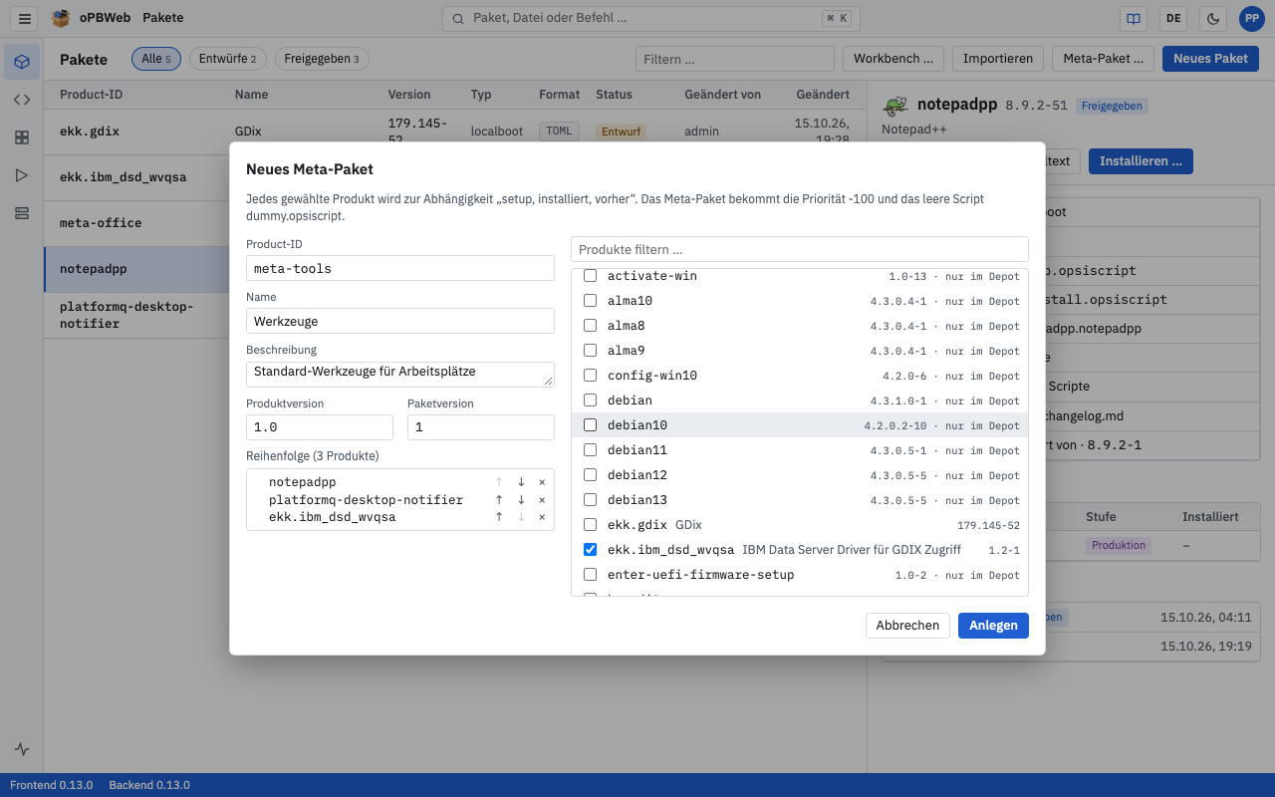Click the Product-ID field with meta-tools
1275x797 pixels.
[400, 268]
